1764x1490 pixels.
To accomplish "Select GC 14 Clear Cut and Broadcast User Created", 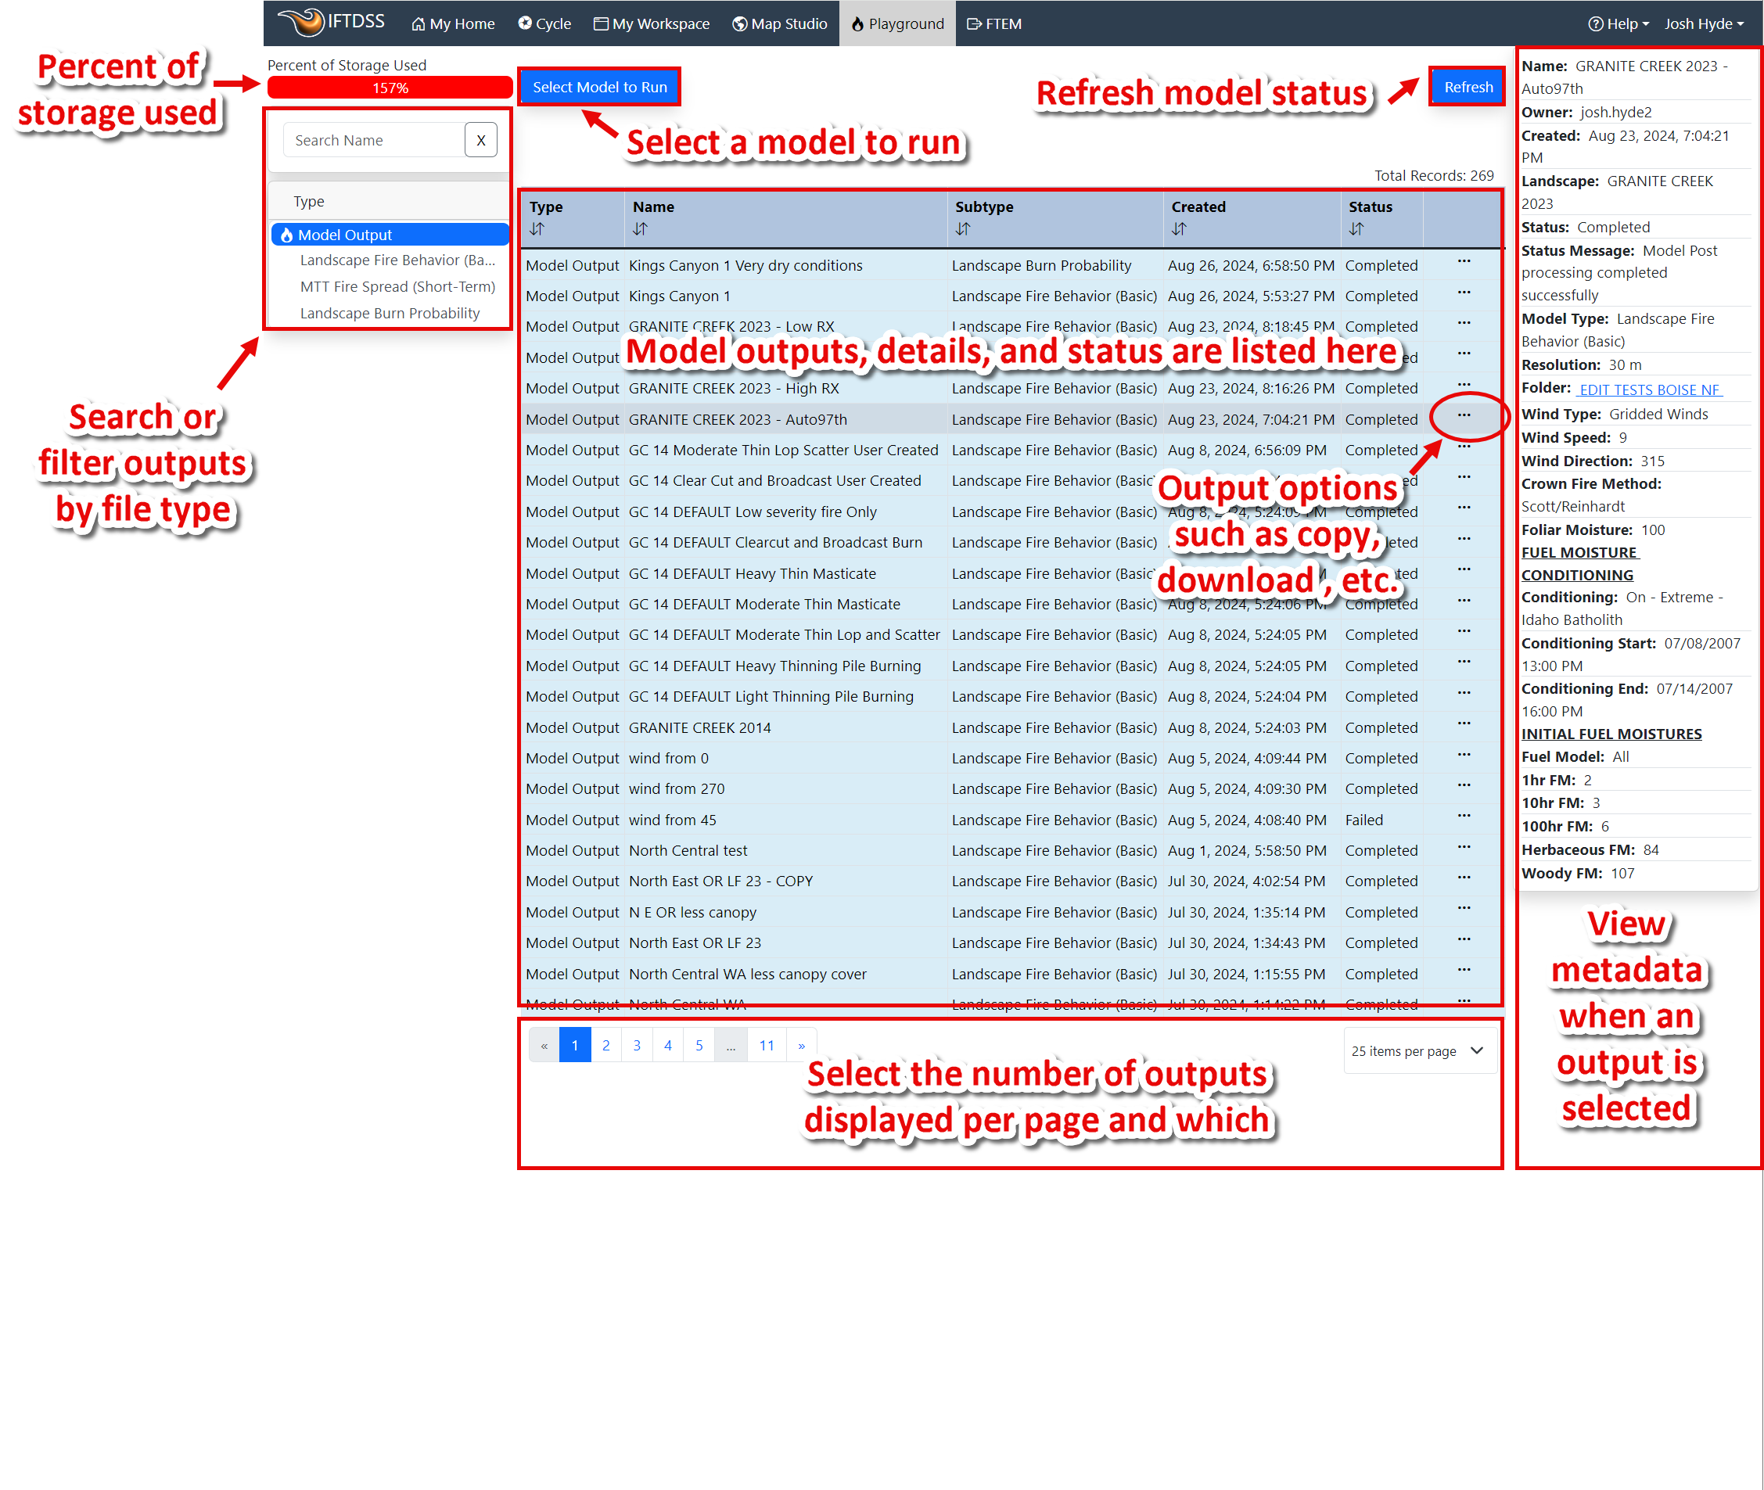I will pyautogui.click(x=1011, y=480).
